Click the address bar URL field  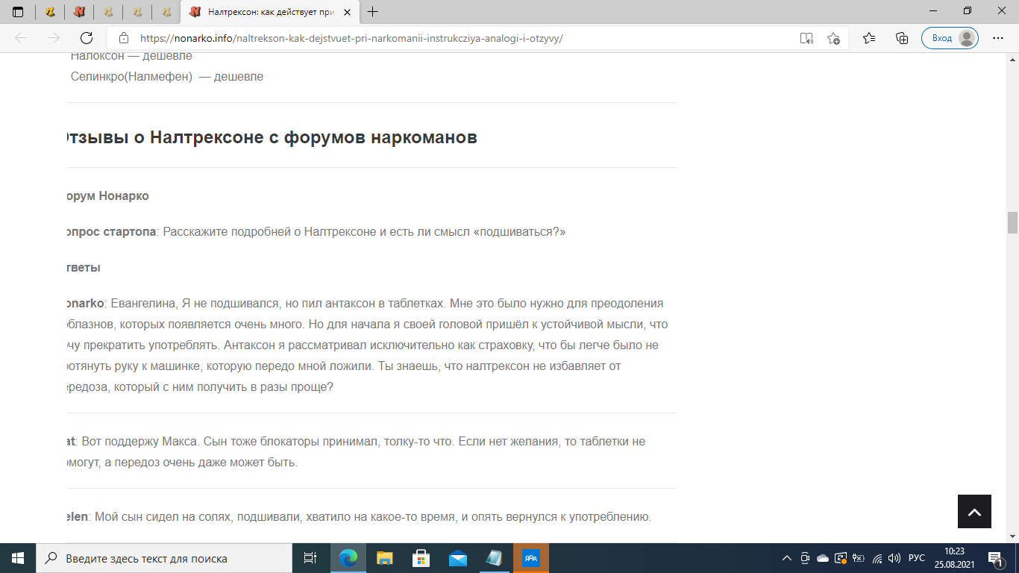point(448,38)
